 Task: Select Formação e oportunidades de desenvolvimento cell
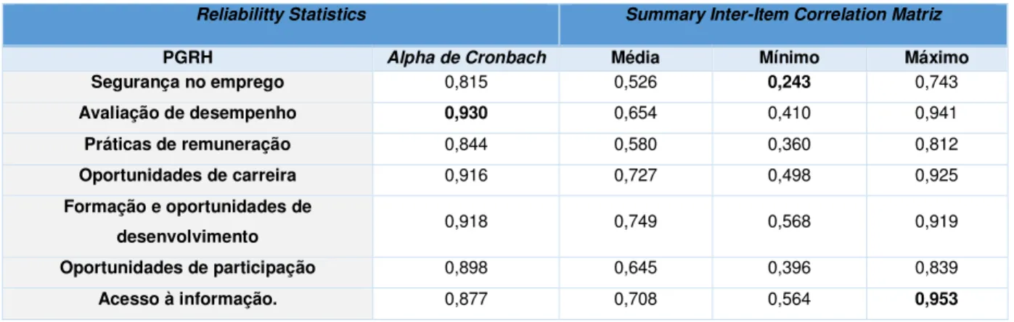(189, 221)
